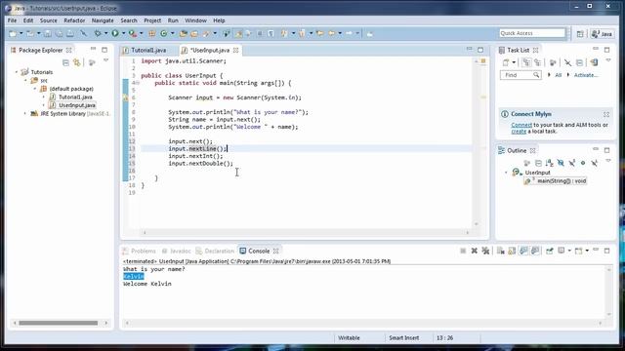Click the New file wizard icon
The image size is (625, 351).
coord(13,34)
